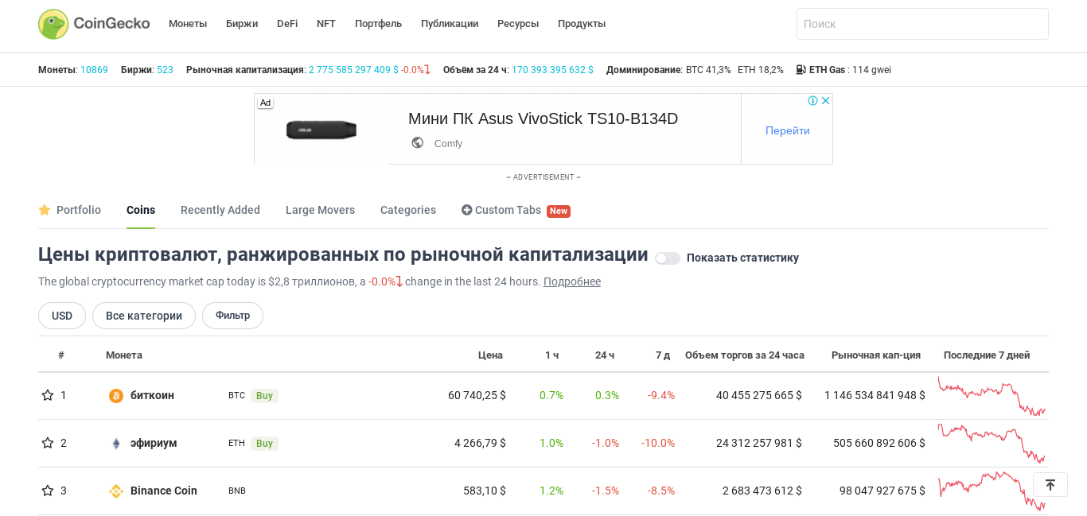Open the Биржи menu

242,24
